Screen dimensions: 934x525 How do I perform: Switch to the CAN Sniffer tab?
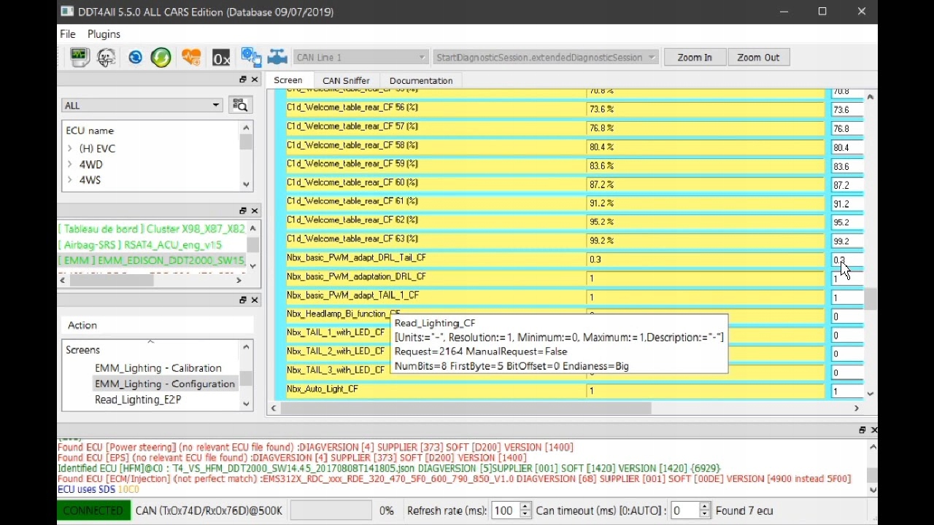(346, 81)
